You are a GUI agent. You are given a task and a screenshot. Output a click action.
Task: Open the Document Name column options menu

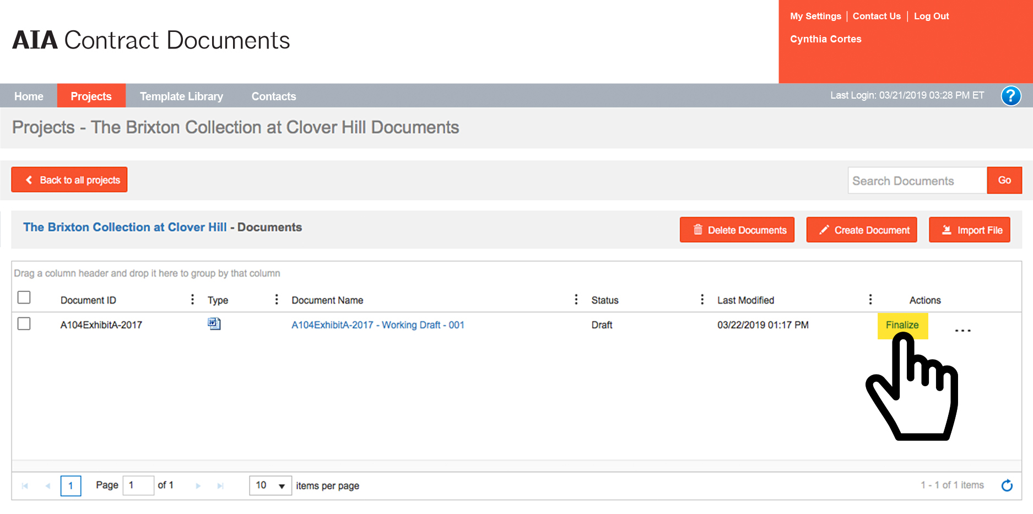click(x=576, y=299)
